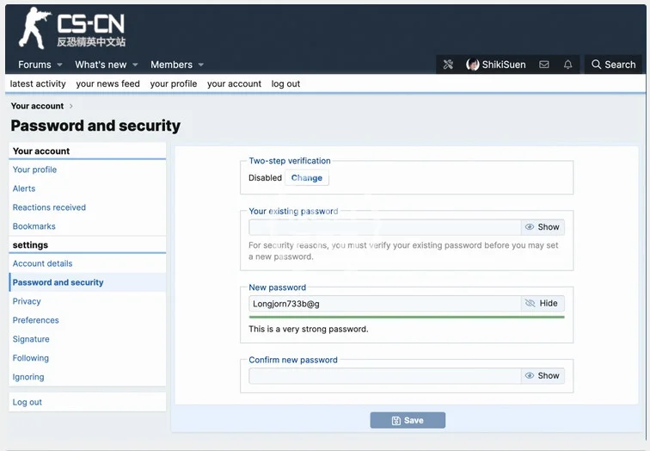
Task: Show the existing password text
Action: (543, 227)
